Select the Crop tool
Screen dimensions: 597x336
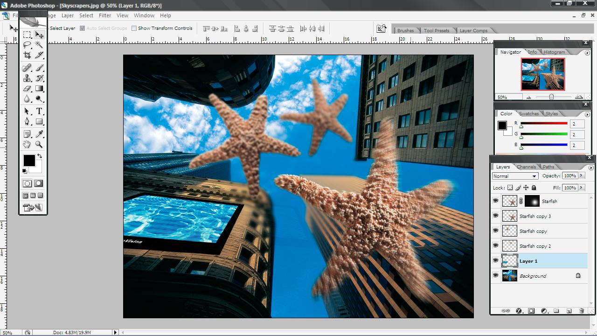[x=27, y=55]
